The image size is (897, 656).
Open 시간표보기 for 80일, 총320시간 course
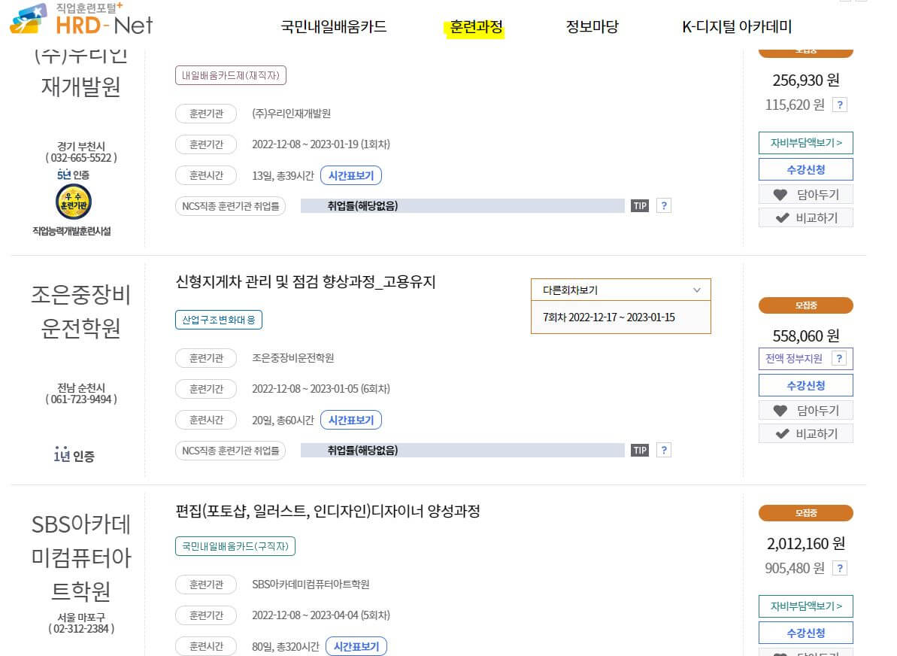[356, 646]
